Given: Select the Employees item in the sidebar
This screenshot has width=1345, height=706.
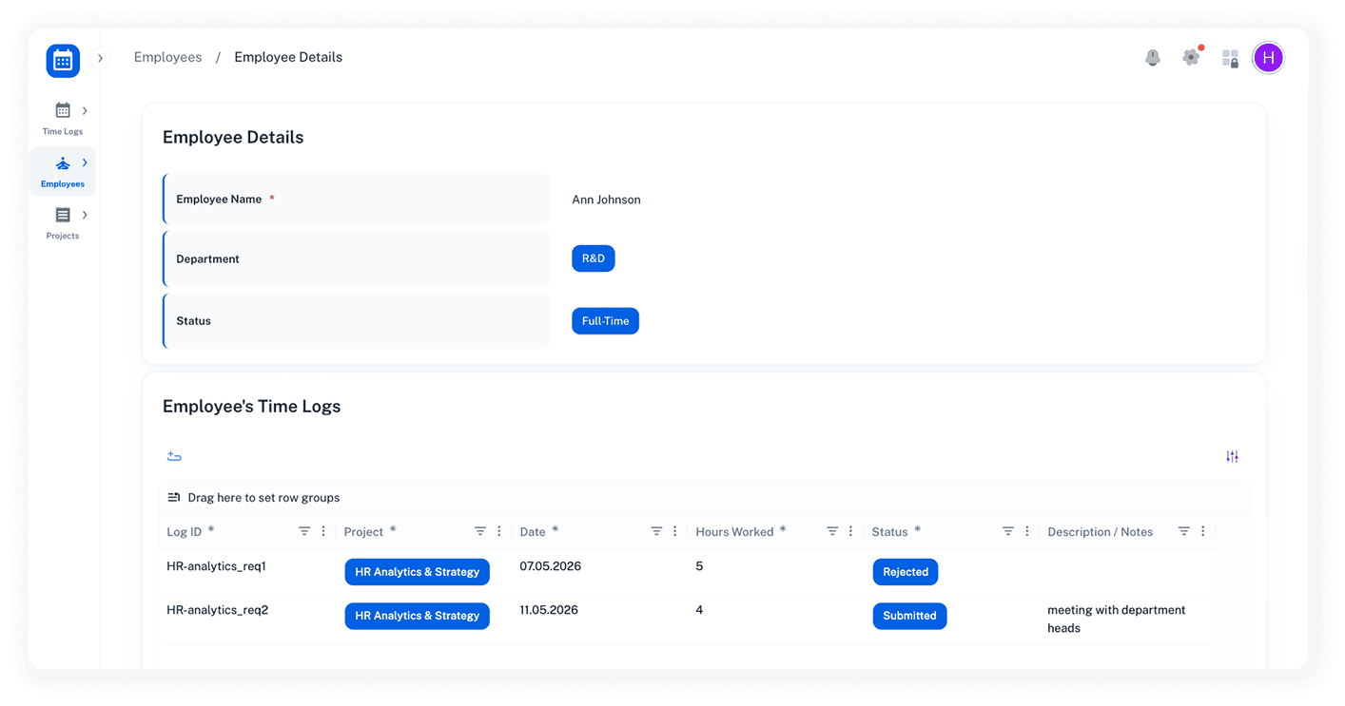Looking at the screenshot, I should pyautogui.click(x=62, y=163).
